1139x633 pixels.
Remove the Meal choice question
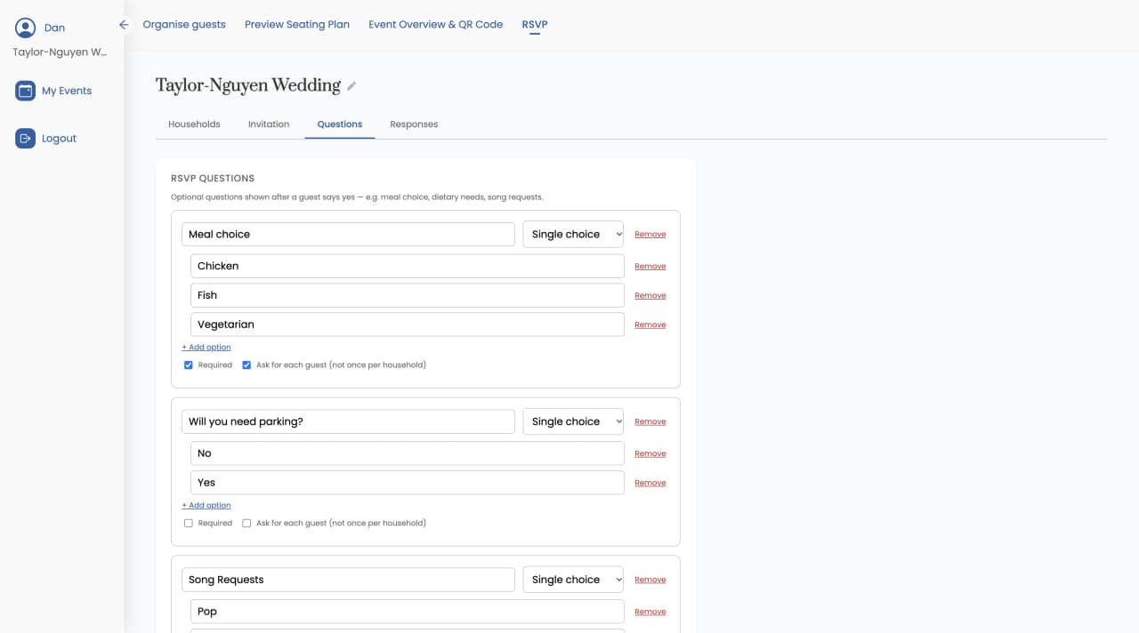point(650,235)
